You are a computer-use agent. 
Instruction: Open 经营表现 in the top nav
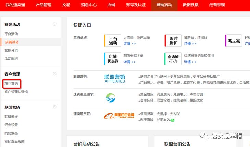click(217, 5)
